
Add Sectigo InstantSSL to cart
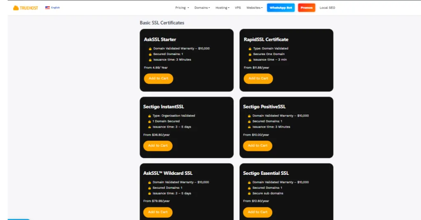[158, 146]
